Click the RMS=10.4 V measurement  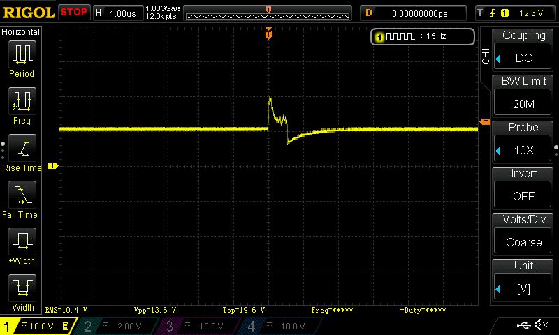[x=66, y=310]
